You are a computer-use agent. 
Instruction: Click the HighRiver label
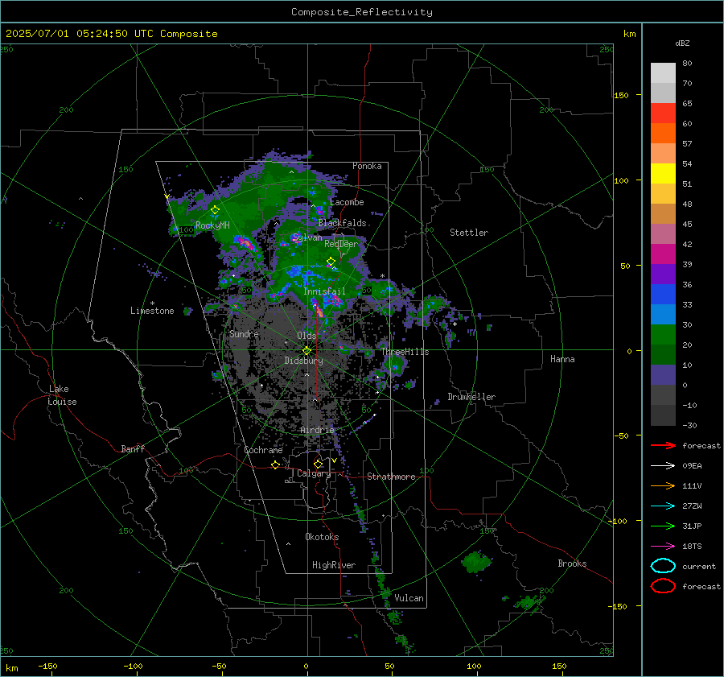coord(334,565)
